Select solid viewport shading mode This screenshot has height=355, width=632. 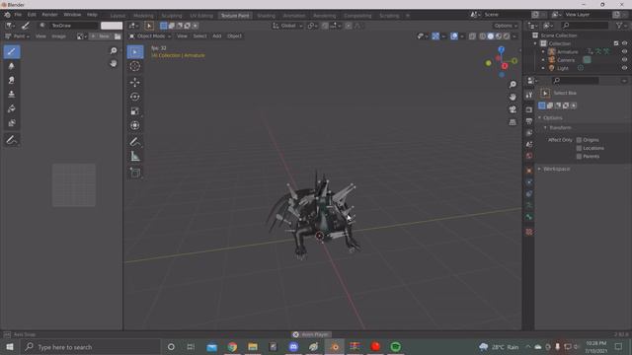(x=491, y=36)
